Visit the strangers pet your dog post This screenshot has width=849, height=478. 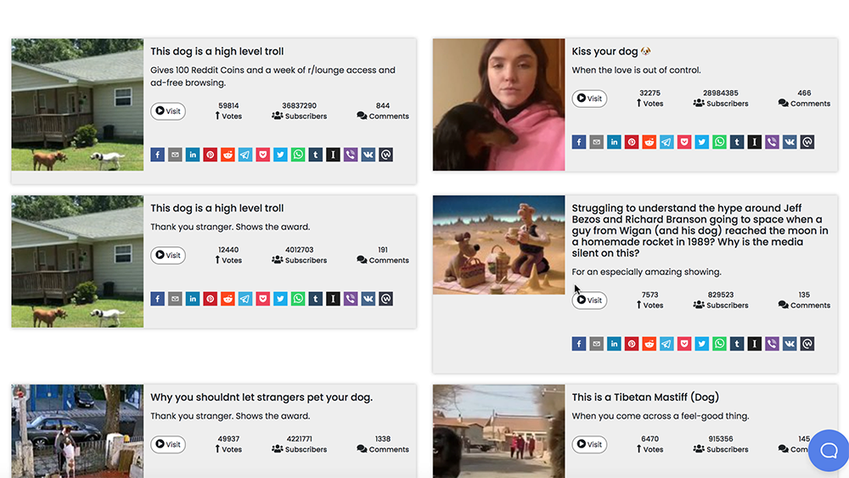(168, 444)
